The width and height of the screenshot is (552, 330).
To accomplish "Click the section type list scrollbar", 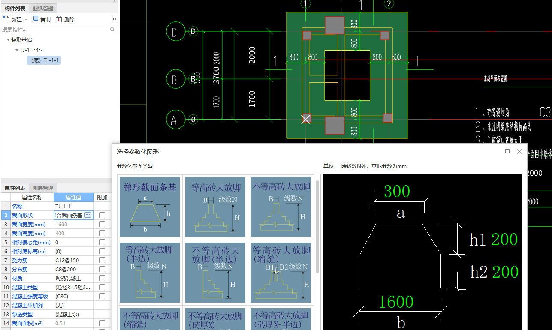I will [317, 227].
